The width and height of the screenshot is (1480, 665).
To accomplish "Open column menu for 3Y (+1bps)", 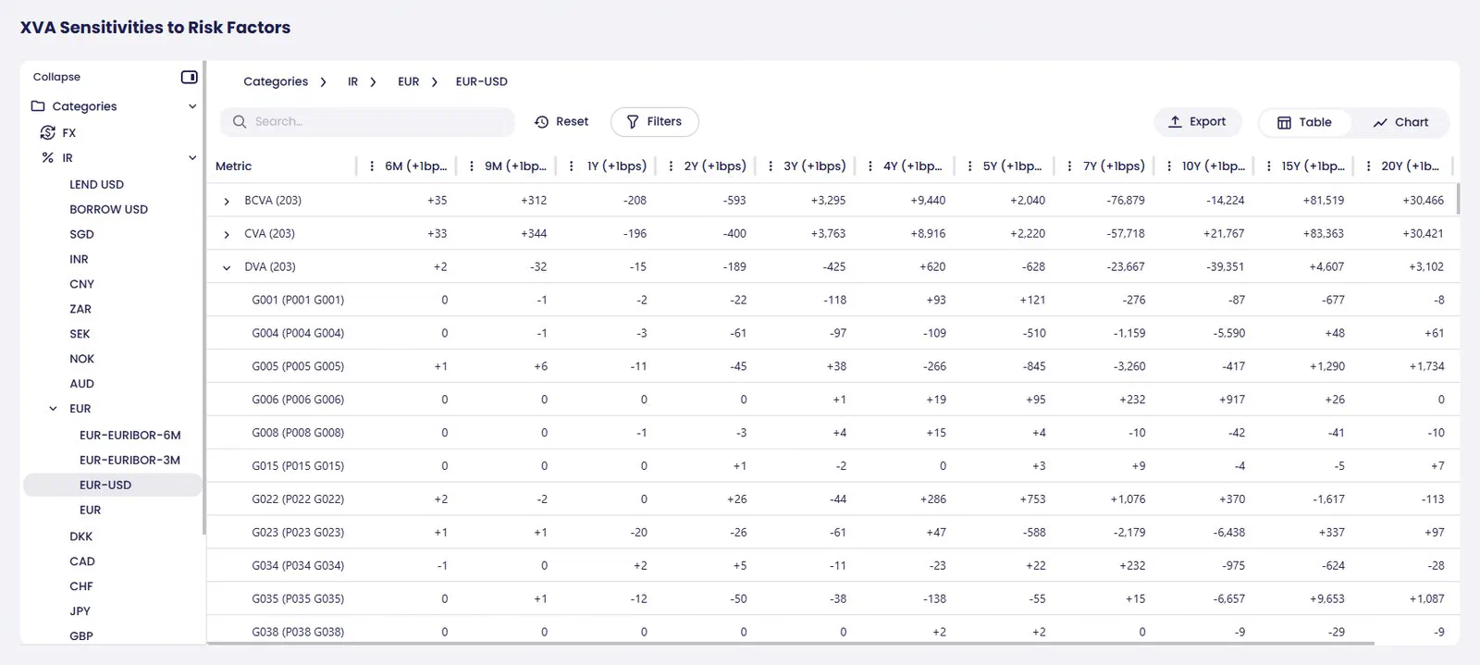I will pyautogui.click(x=771, y=166).
